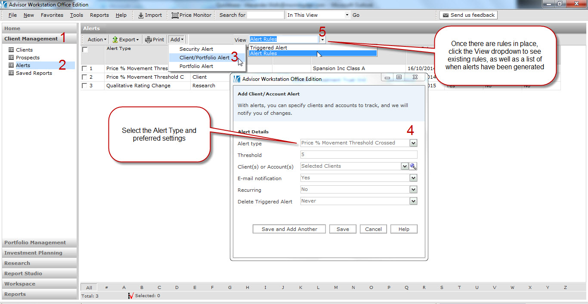Click the magnifier icon beside Selected Clients
Image resolution: width=588 pixels, height=304 pixels.
[413, 166]
